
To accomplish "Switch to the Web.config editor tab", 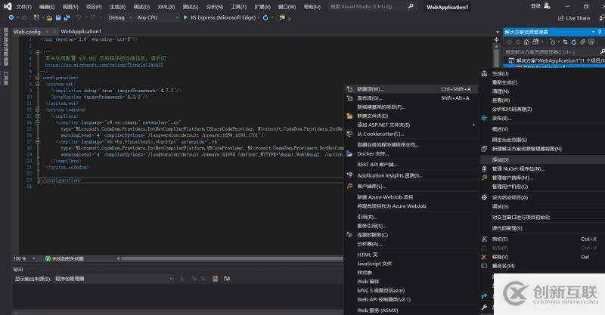I will [x=27, y=32].
